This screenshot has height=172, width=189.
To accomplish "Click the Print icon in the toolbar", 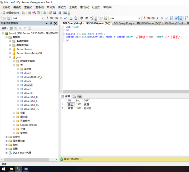I will point(59,13).
